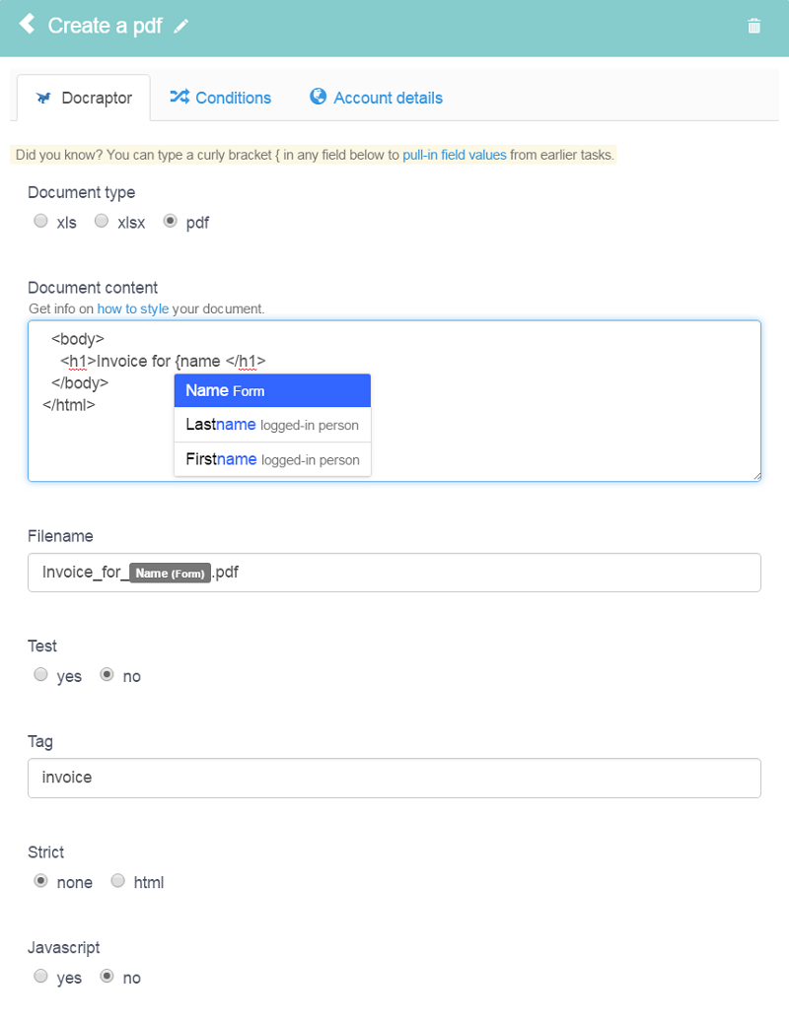The image size is (789, 1022).
Task: Click the Account details globe icon
Action: [319, 97]
